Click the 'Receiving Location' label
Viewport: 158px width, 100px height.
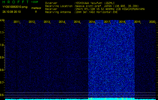(59, 6)
